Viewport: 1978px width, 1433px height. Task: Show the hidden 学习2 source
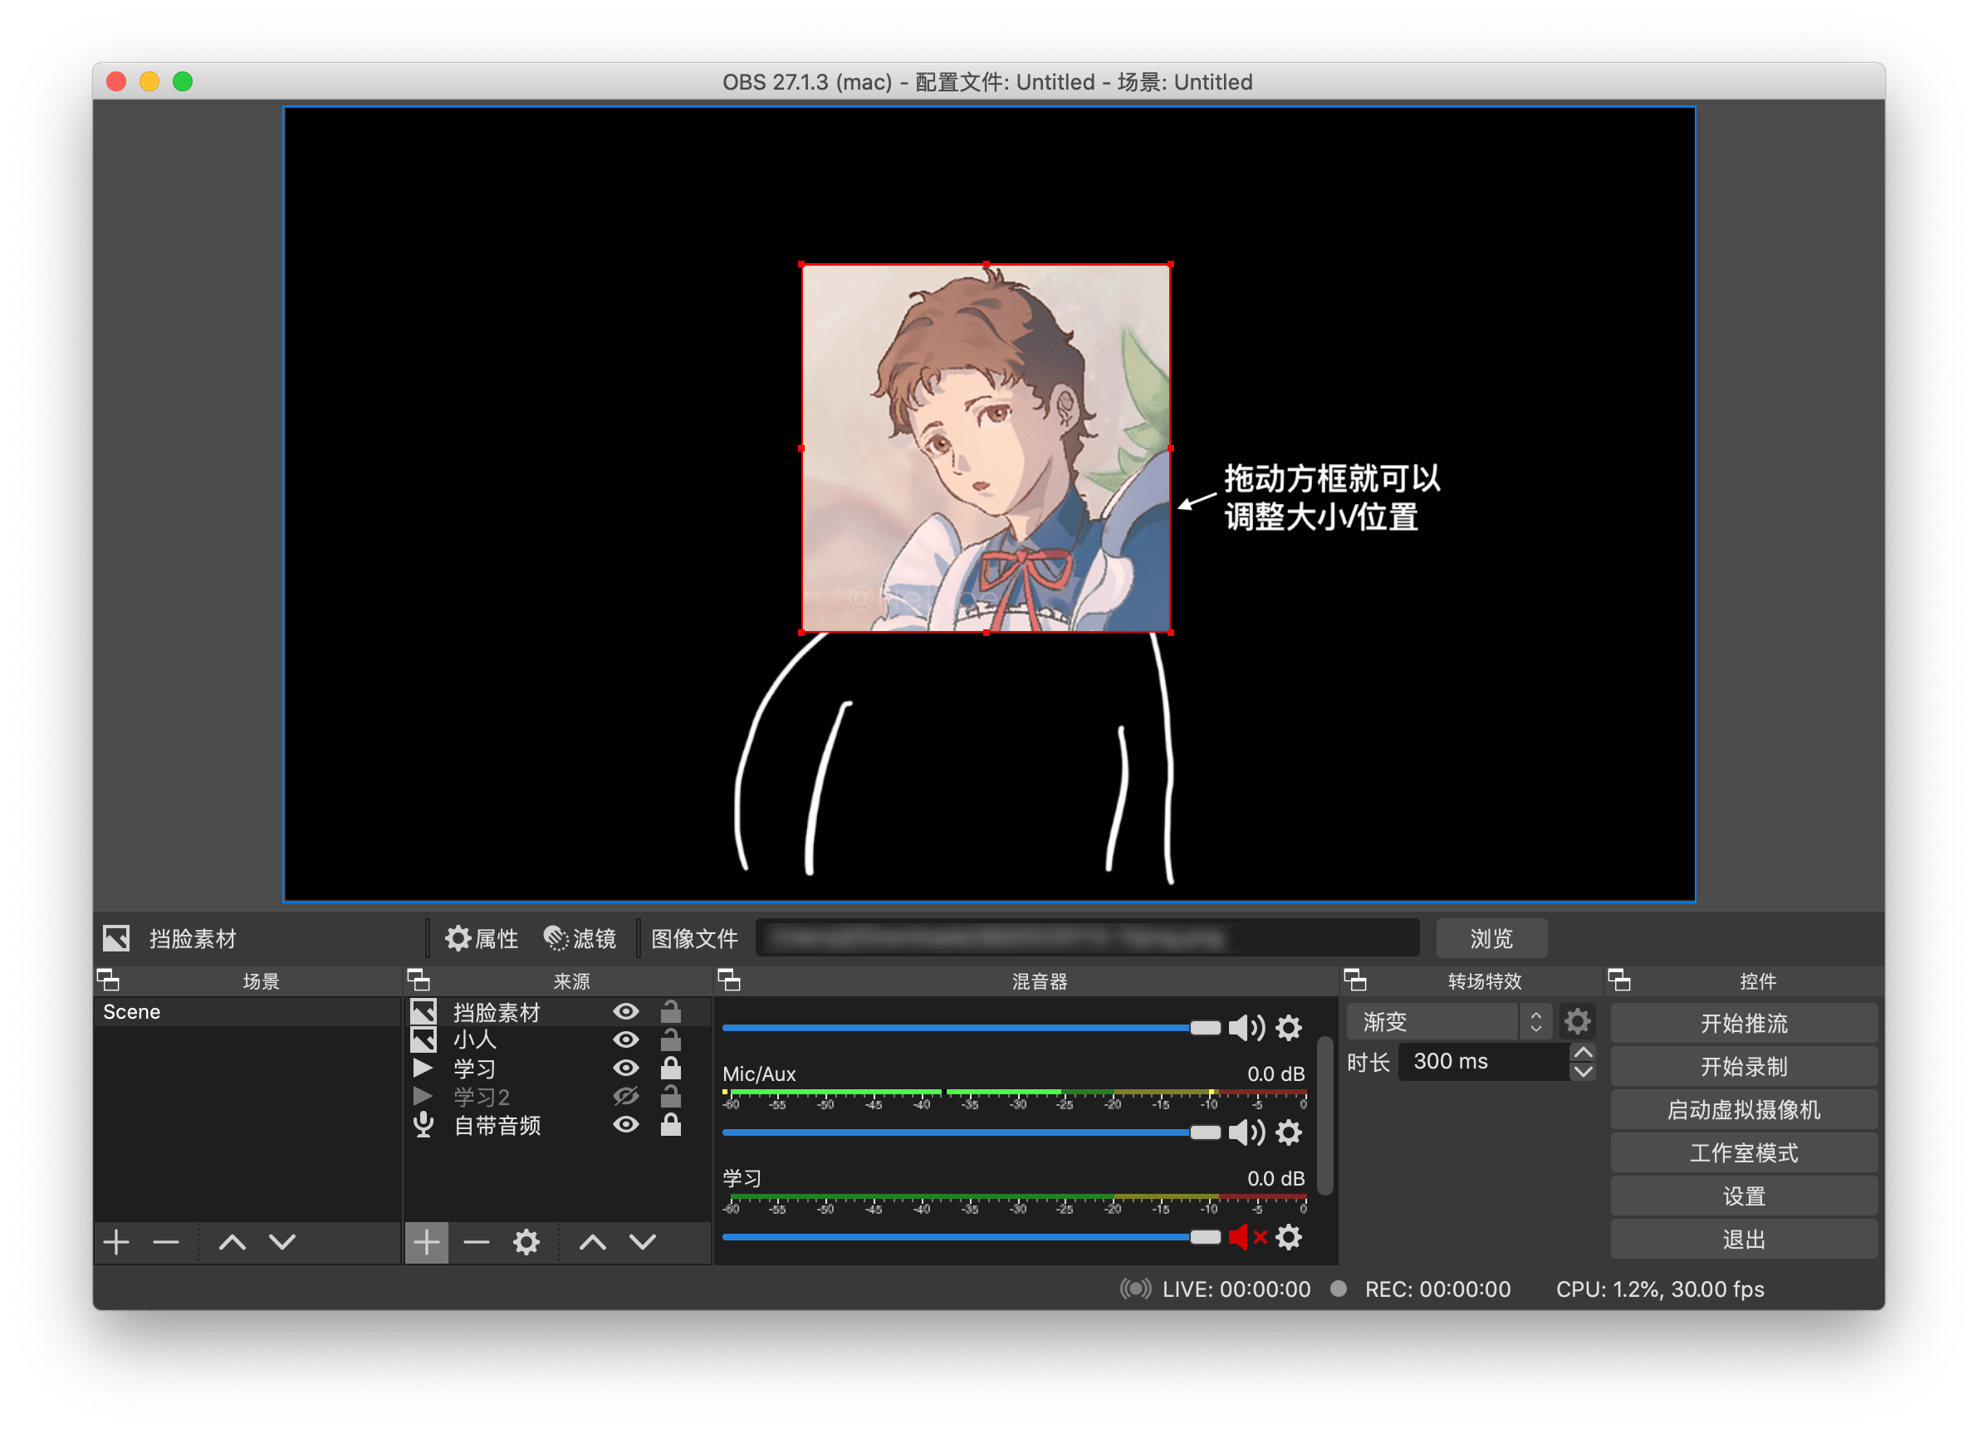tap(625, 1097)
